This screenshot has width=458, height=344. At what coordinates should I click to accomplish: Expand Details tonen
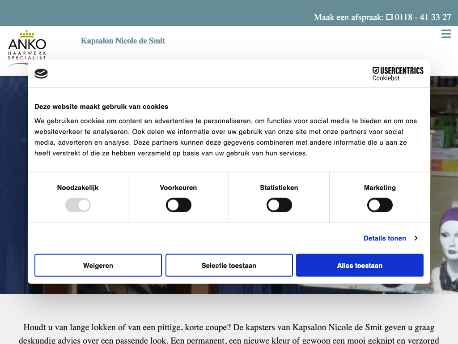(385, 238)
